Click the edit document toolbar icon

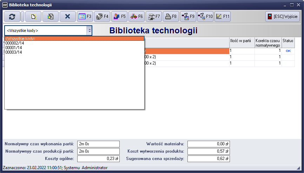coord(51,16)
